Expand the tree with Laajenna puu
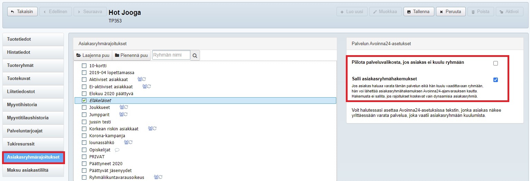The width and height of the screenshot is (530, 181). point(93,55)
